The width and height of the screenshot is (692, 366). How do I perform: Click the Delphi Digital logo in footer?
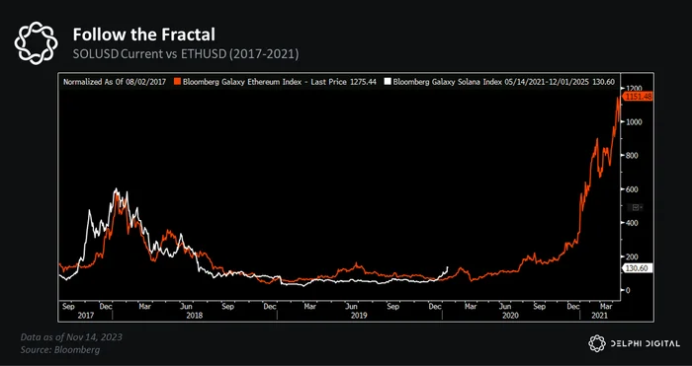click(x=597, y=343)
